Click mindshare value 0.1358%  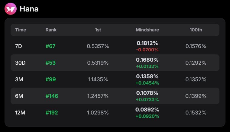point(147,76)
